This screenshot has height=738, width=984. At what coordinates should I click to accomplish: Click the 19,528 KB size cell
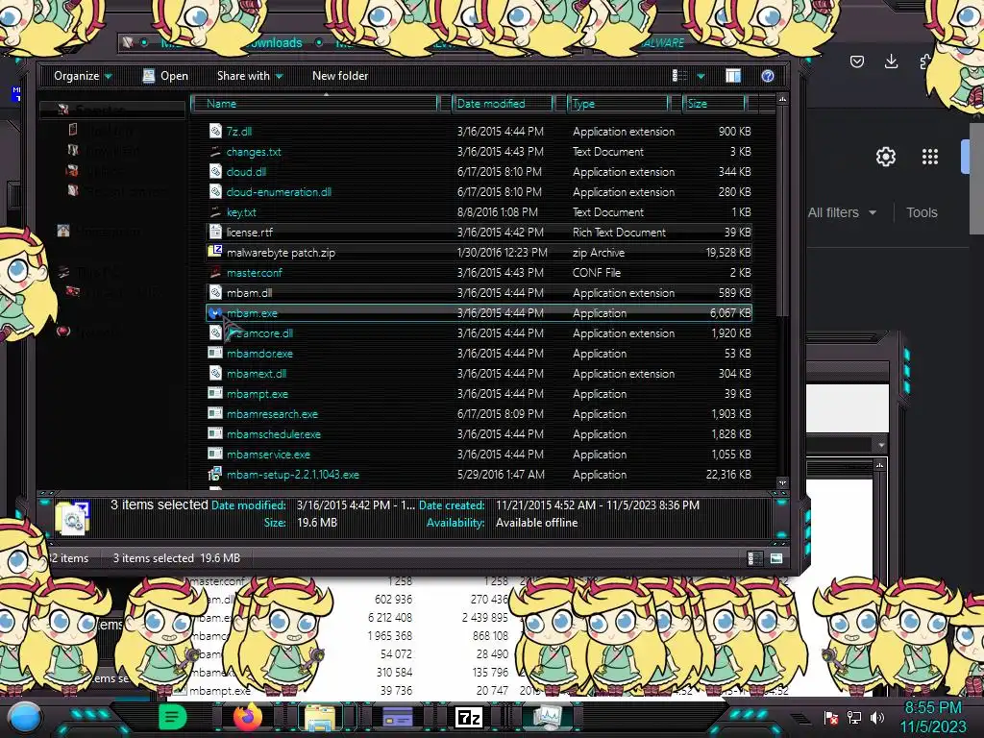coord(728,253)
